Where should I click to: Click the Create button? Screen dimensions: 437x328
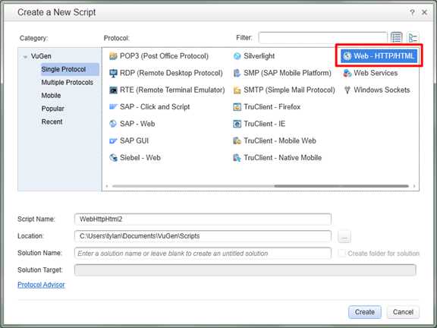[x=364, y=312]
